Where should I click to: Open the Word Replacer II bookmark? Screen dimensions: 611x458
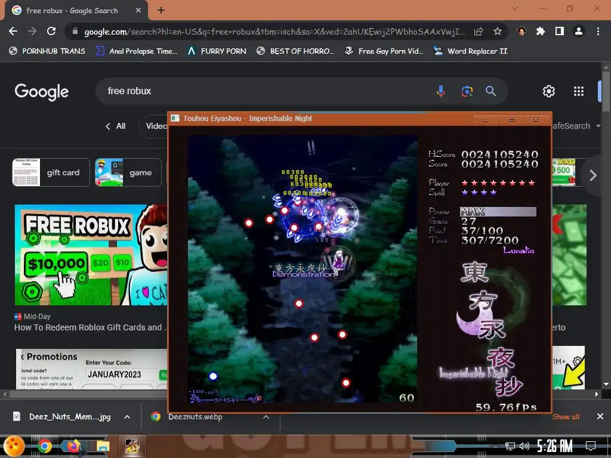tap(471, 51)
